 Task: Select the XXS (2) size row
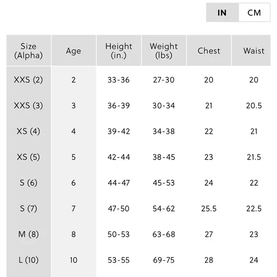138,80
